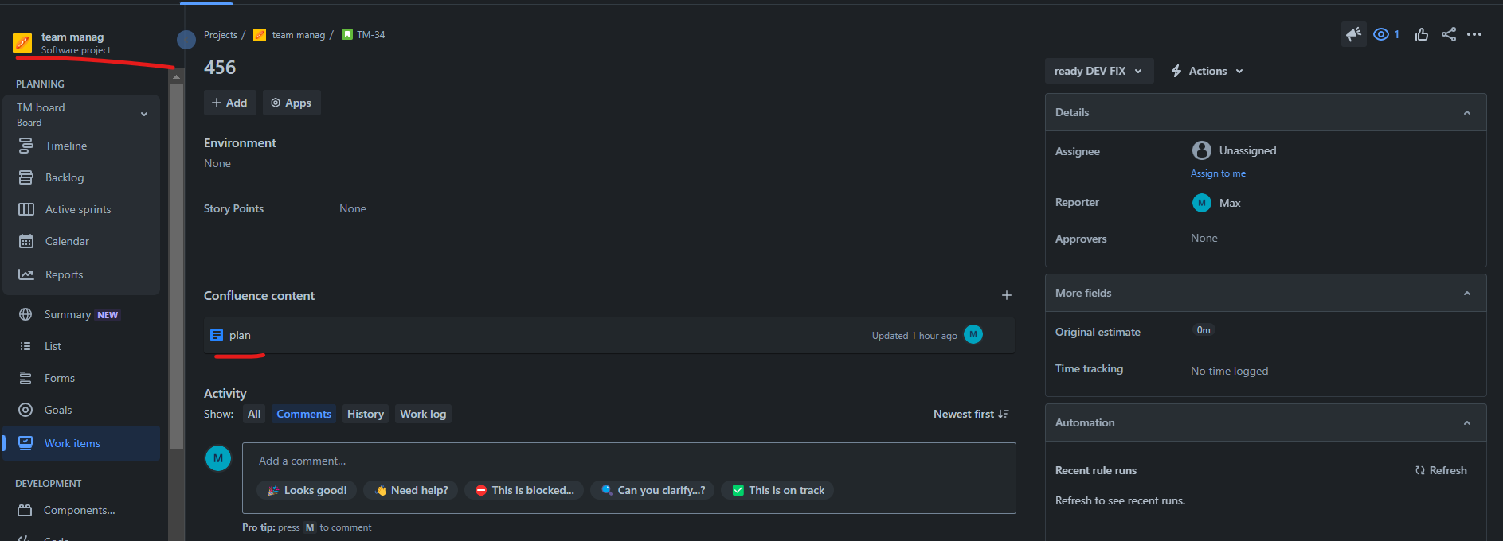
Task: Insert the This is on track comment
Action: (778, 490)
